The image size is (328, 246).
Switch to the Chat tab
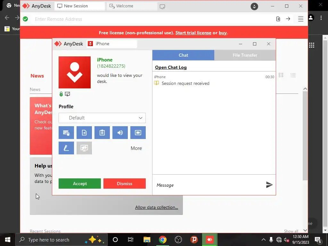pyautogui.click(x=183, y=55)
